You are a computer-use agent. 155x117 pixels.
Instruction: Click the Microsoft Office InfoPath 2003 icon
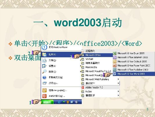point(115,57)
